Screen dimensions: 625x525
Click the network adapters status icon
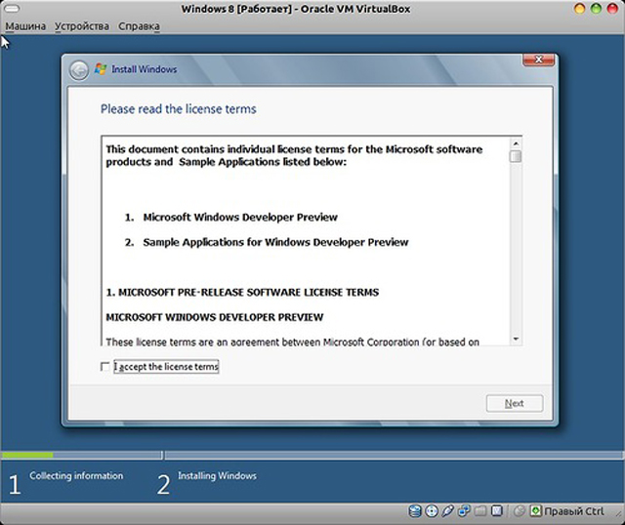point(464,510)
